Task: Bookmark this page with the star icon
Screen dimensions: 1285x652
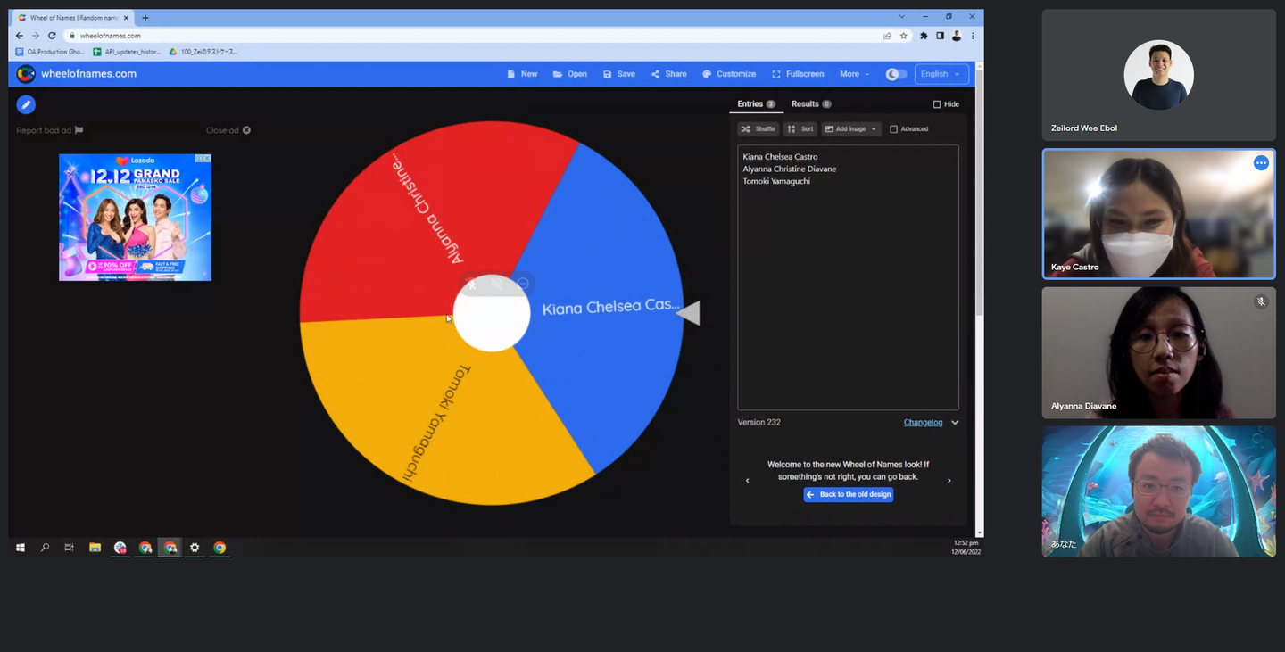Action: (x=904, y=36)
